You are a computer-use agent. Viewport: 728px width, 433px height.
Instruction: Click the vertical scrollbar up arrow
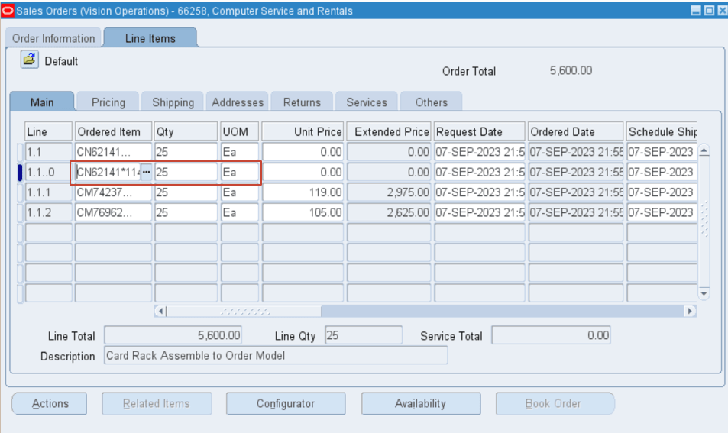coord(704,150)
